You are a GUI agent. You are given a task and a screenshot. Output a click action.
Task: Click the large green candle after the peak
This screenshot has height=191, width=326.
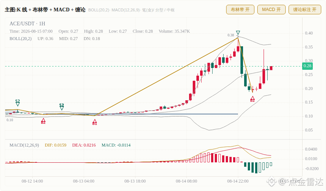click(242, 60)
